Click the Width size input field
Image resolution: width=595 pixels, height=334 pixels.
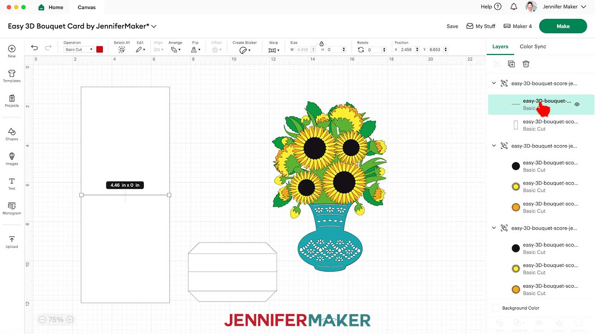303,49
